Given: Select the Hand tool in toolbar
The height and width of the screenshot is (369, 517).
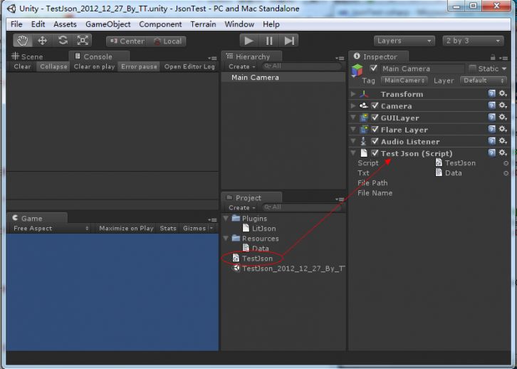Looking at the screenshot, I should [x=23, y=41].
